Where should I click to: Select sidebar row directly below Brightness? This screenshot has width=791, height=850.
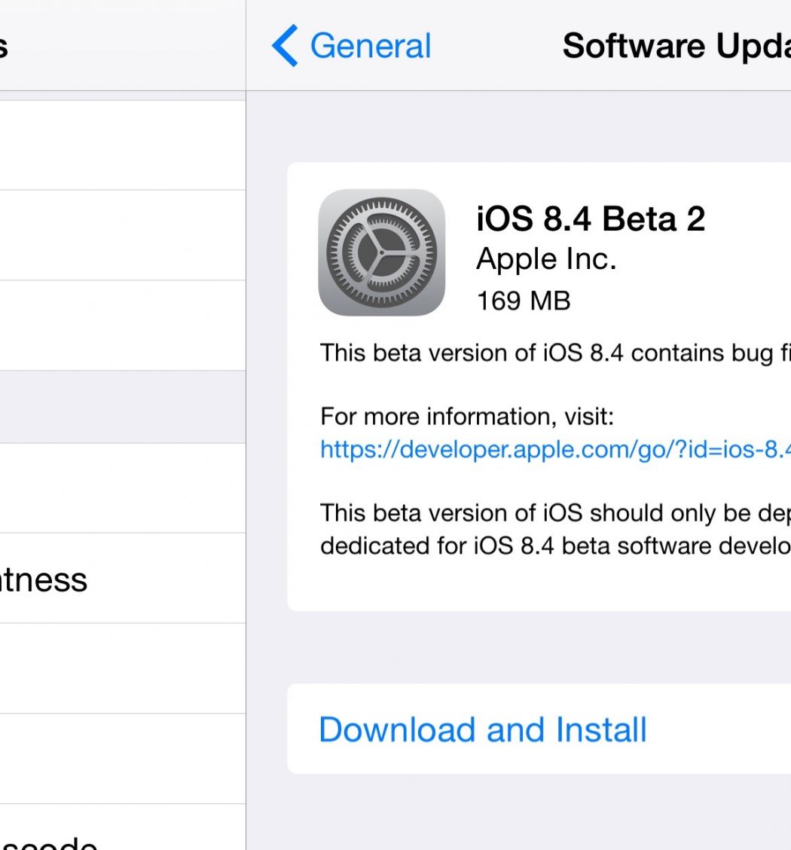(122, 668)
